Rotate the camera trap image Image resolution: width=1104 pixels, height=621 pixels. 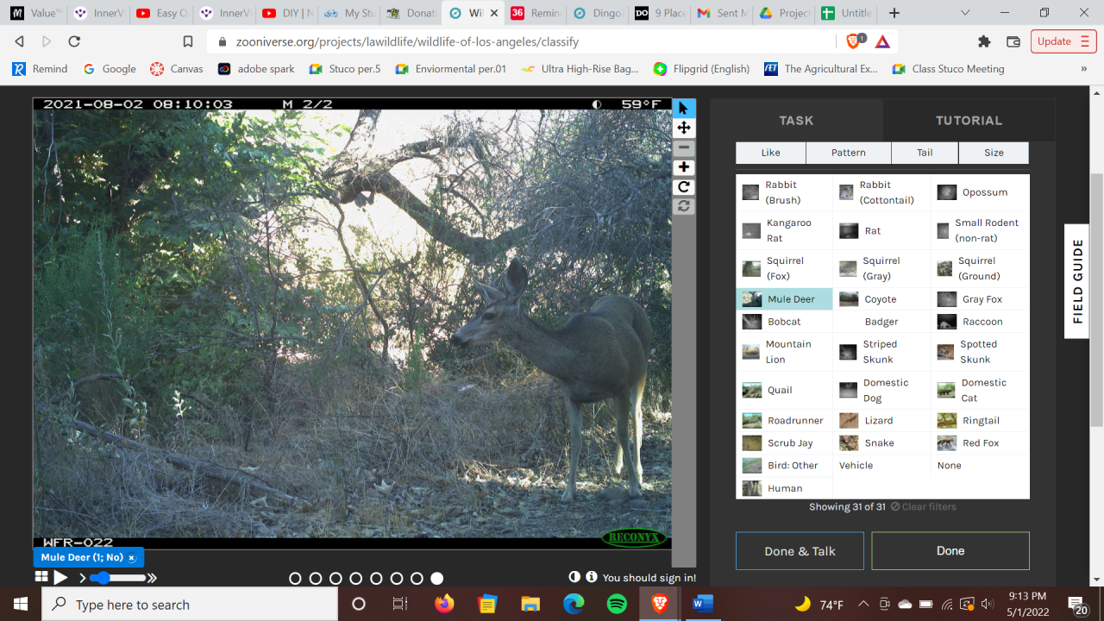(683, 187)
